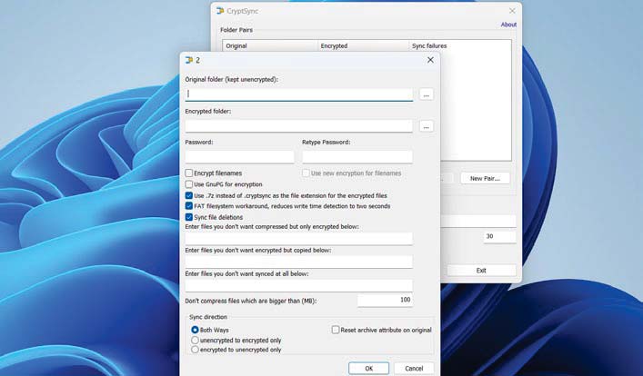Click the Encrypted column header in Folder Pairs
Screen dimensions: 643x376
pyautogui.click(x=363, y=46)
